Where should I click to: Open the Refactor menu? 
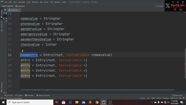(35, 2)
